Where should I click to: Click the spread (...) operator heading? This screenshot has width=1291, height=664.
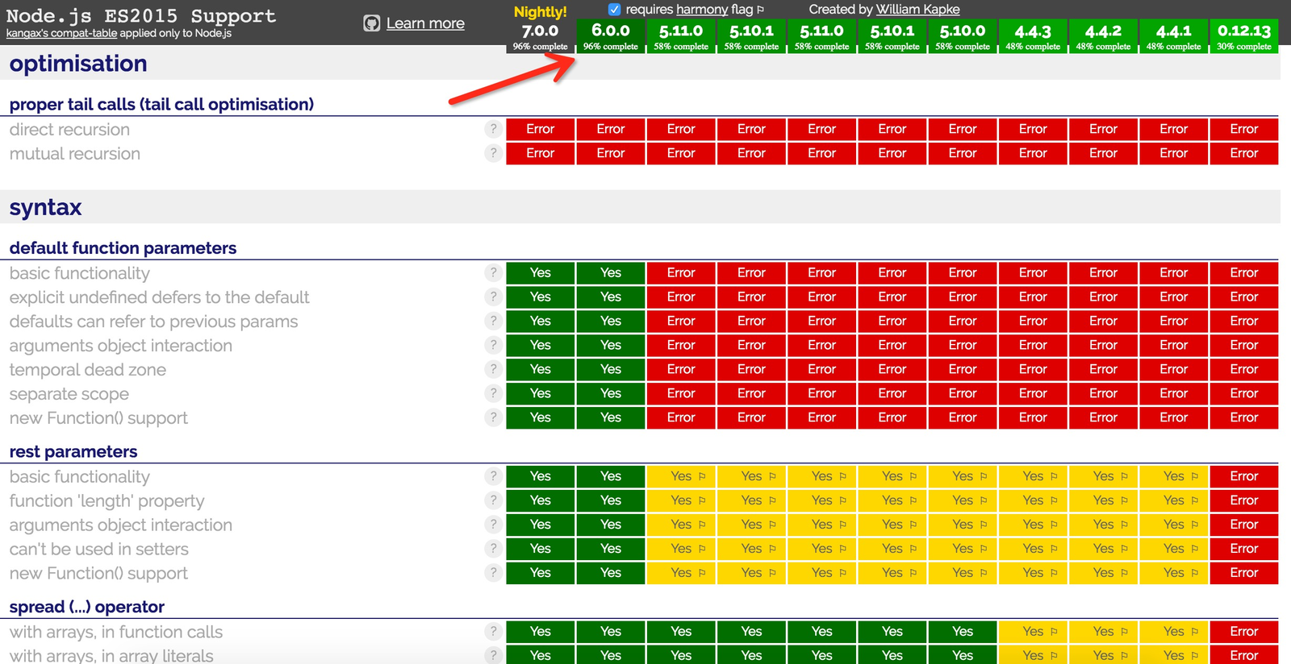click(86, 607)
